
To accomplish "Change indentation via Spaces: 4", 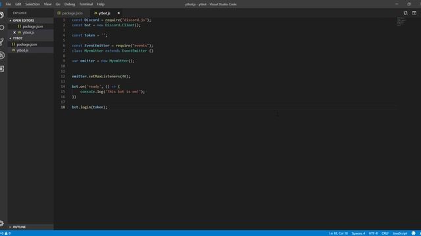I will click(x=359, y=233).
